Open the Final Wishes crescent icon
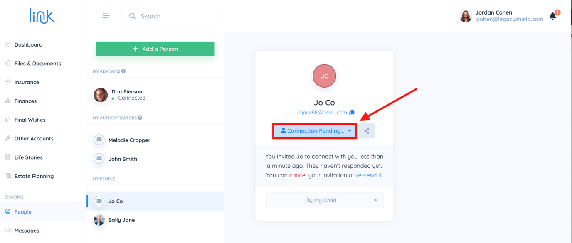This screenshot has height=243, width=572. pos(7,120)
